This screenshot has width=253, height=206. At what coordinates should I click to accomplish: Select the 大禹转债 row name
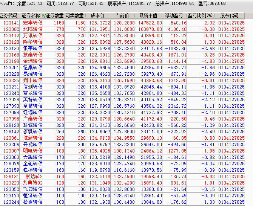tap(33, 157)
